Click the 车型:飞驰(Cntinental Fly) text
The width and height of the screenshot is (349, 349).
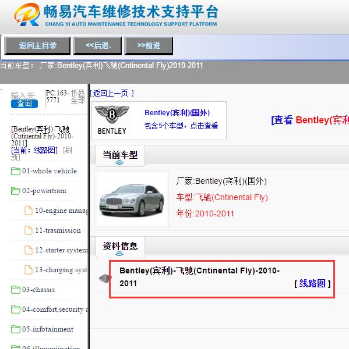click(x=222, y=197)
